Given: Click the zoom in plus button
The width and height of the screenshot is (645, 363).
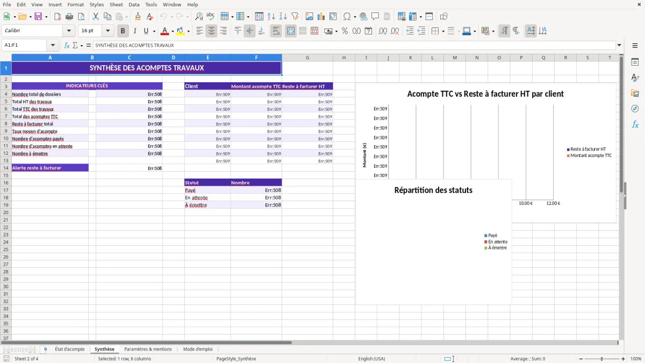Looking at the screenshot, I should [x=623, y=359].
